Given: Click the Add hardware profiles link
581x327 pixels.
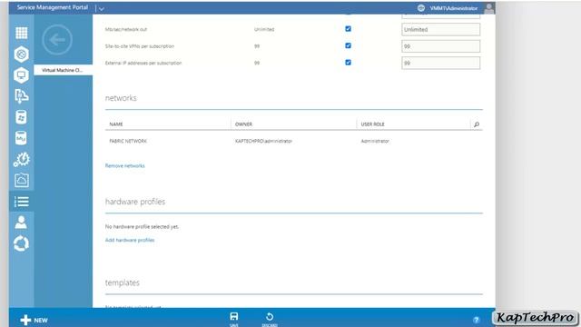Looking at the screenshot, I should tap(130, 240).
